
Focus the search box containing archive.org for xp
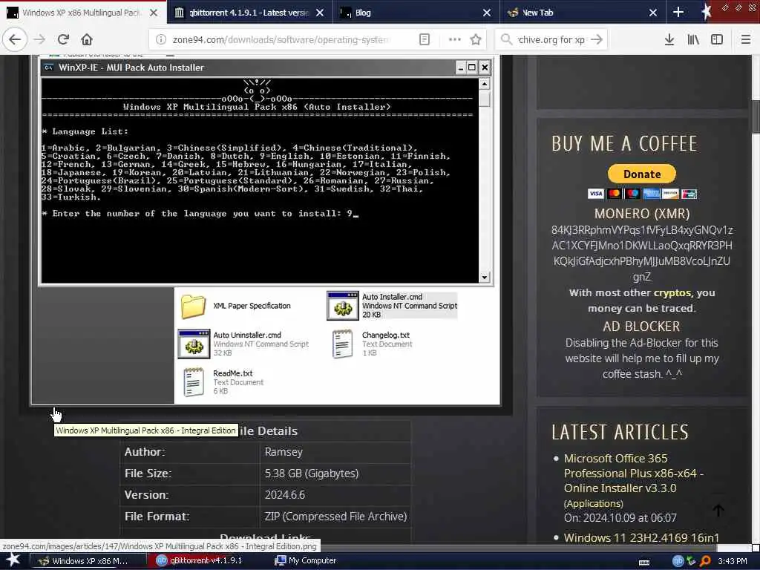coord(551,39)
